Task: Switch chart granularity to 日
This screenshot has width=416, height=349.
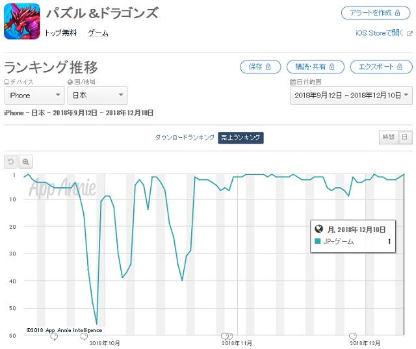Action: pos(404,137)
